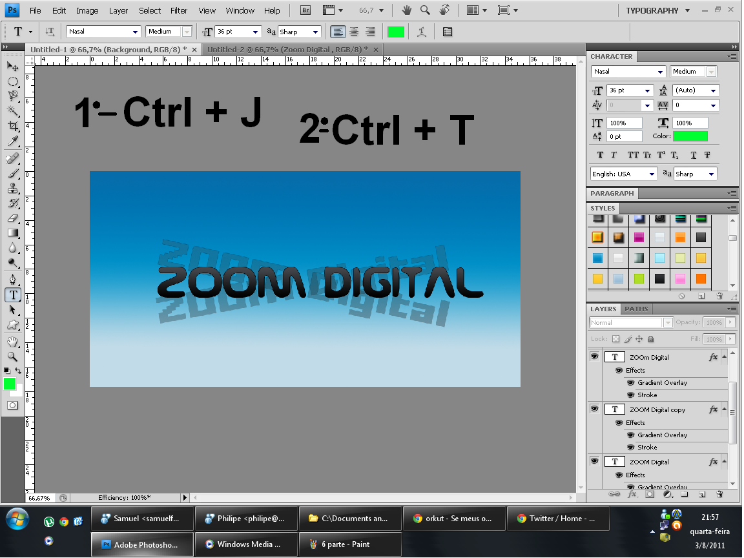Enable Underline in Character panel
744x558 pixels.
pyautogui.click(x=694, y=155)
